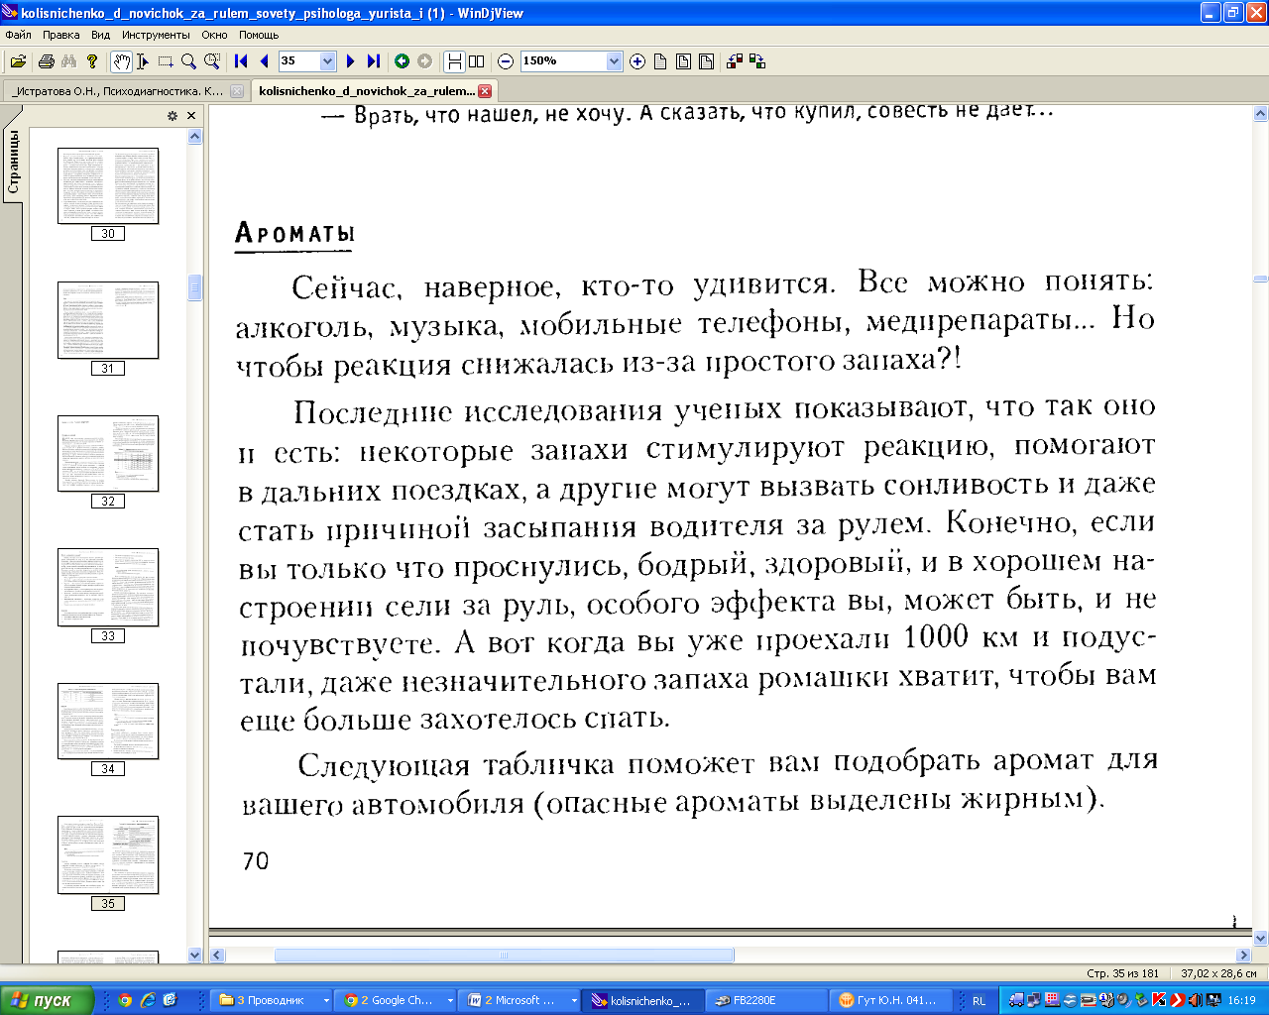This screenshot has width=1269, height=1015.
Task: Click the 37,02 x 28,6 см status text
Action: pos(1218,973)
